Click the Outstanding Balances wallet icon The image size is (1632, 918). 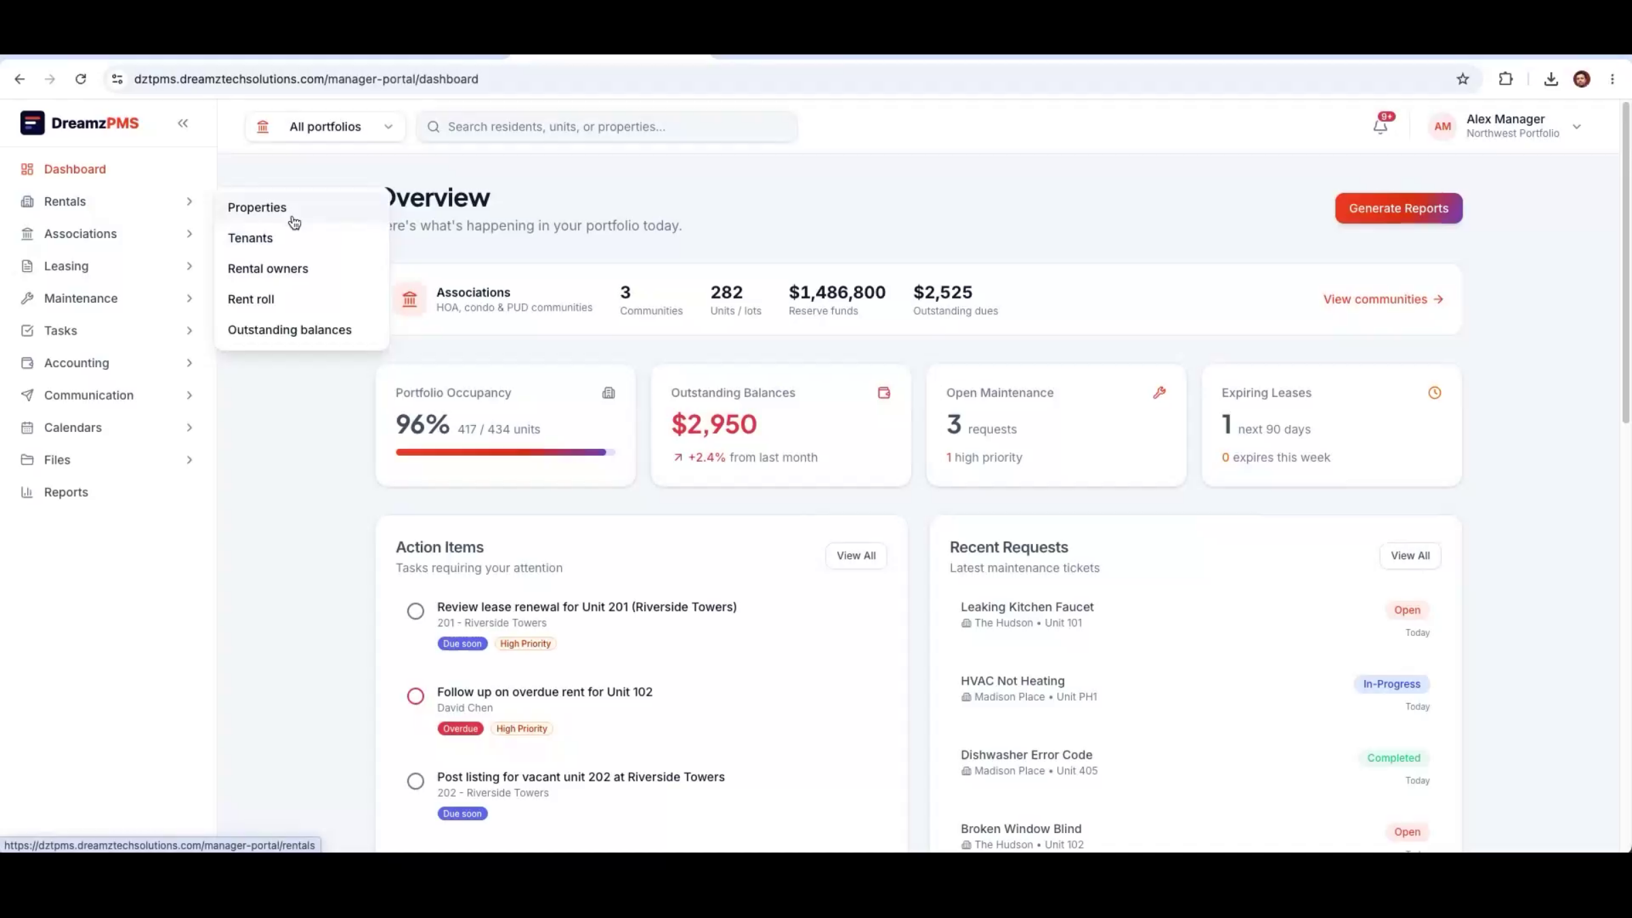(884, 393)
